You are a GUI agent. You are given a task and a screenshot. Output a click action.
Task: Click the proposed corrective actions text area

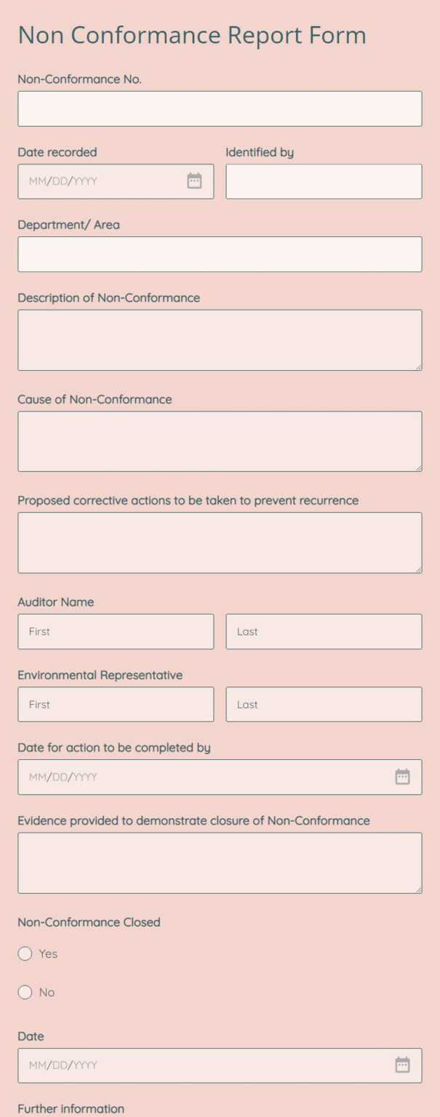pyautogui.click(x=220, y=541)
